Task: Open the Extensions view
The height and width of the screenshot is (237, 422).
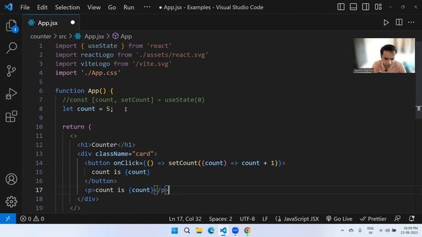Action: 11,117
